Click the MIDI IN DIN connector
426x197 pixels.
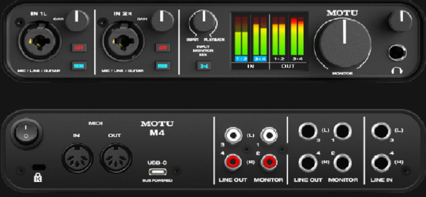(77, 158)
